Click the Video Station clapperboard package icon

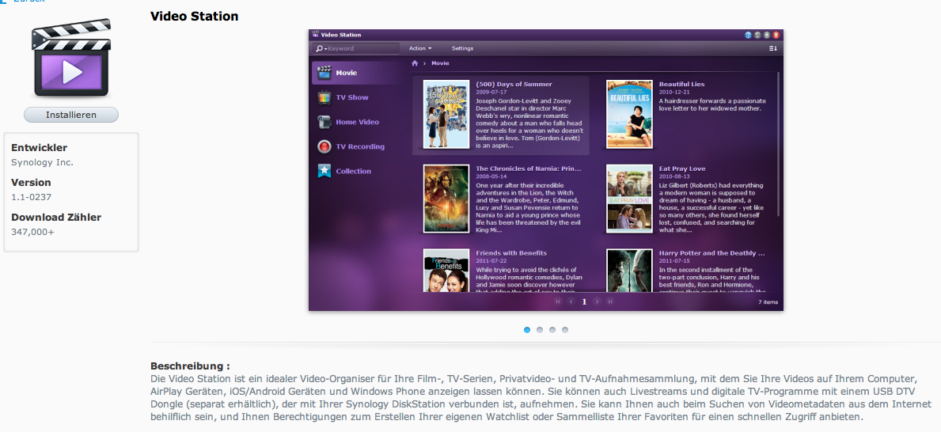coord(70,59)
